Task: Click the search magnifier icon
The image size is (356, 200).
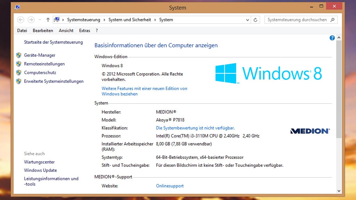Action: [332, 20]
